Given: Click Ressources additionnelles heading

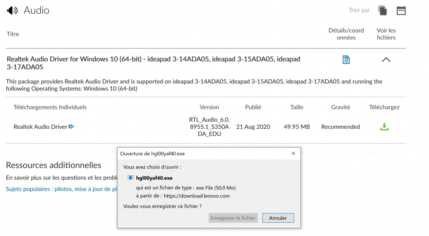Looking at the screenshot, I should (54, 165).
